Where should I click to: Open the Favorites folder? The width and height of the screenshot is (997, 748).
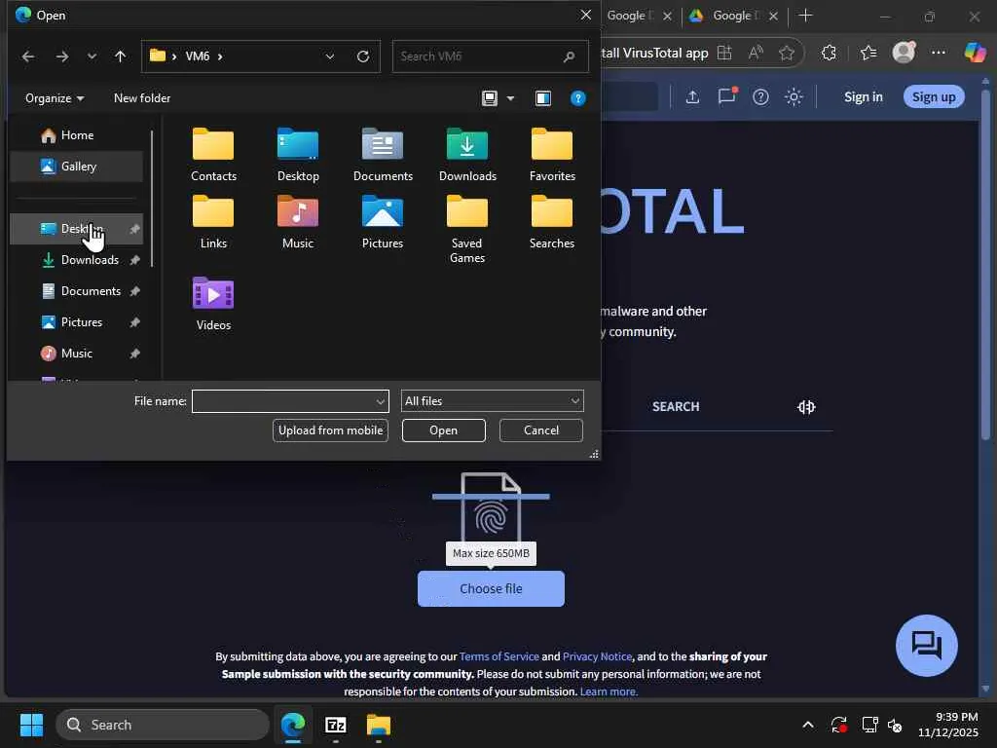tap(552, 155)
